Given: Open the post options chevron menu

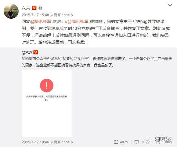Looking at the screenshot, I should click(x=170, y=5).
